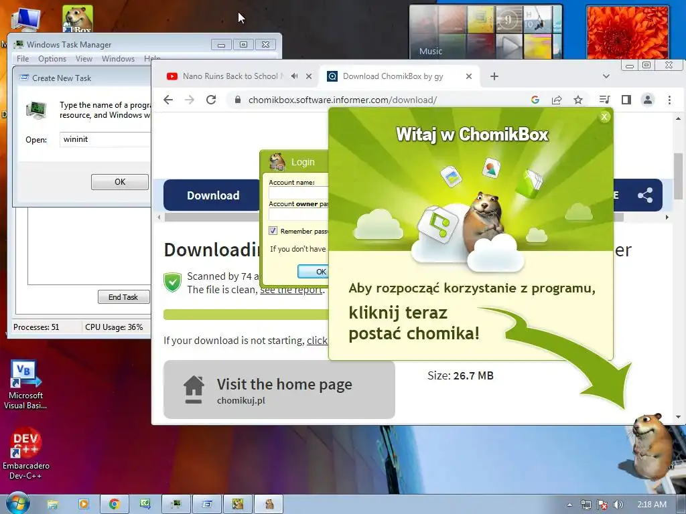This screenshot has width=686, height=514.
Task: Go back using Chrome's back arrow
Action: pos(168,100)
